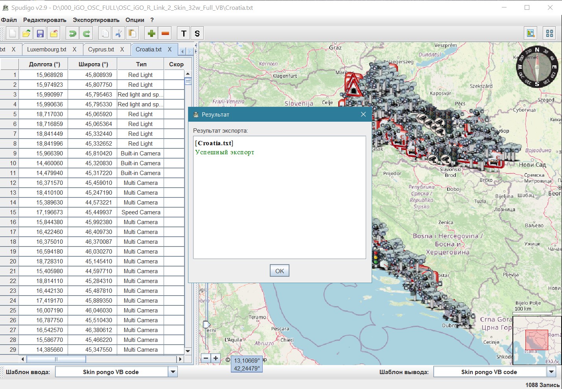
Task: Select the cell with longitude 15,968928
Action: pyautogui.click(x=43, y=75)
